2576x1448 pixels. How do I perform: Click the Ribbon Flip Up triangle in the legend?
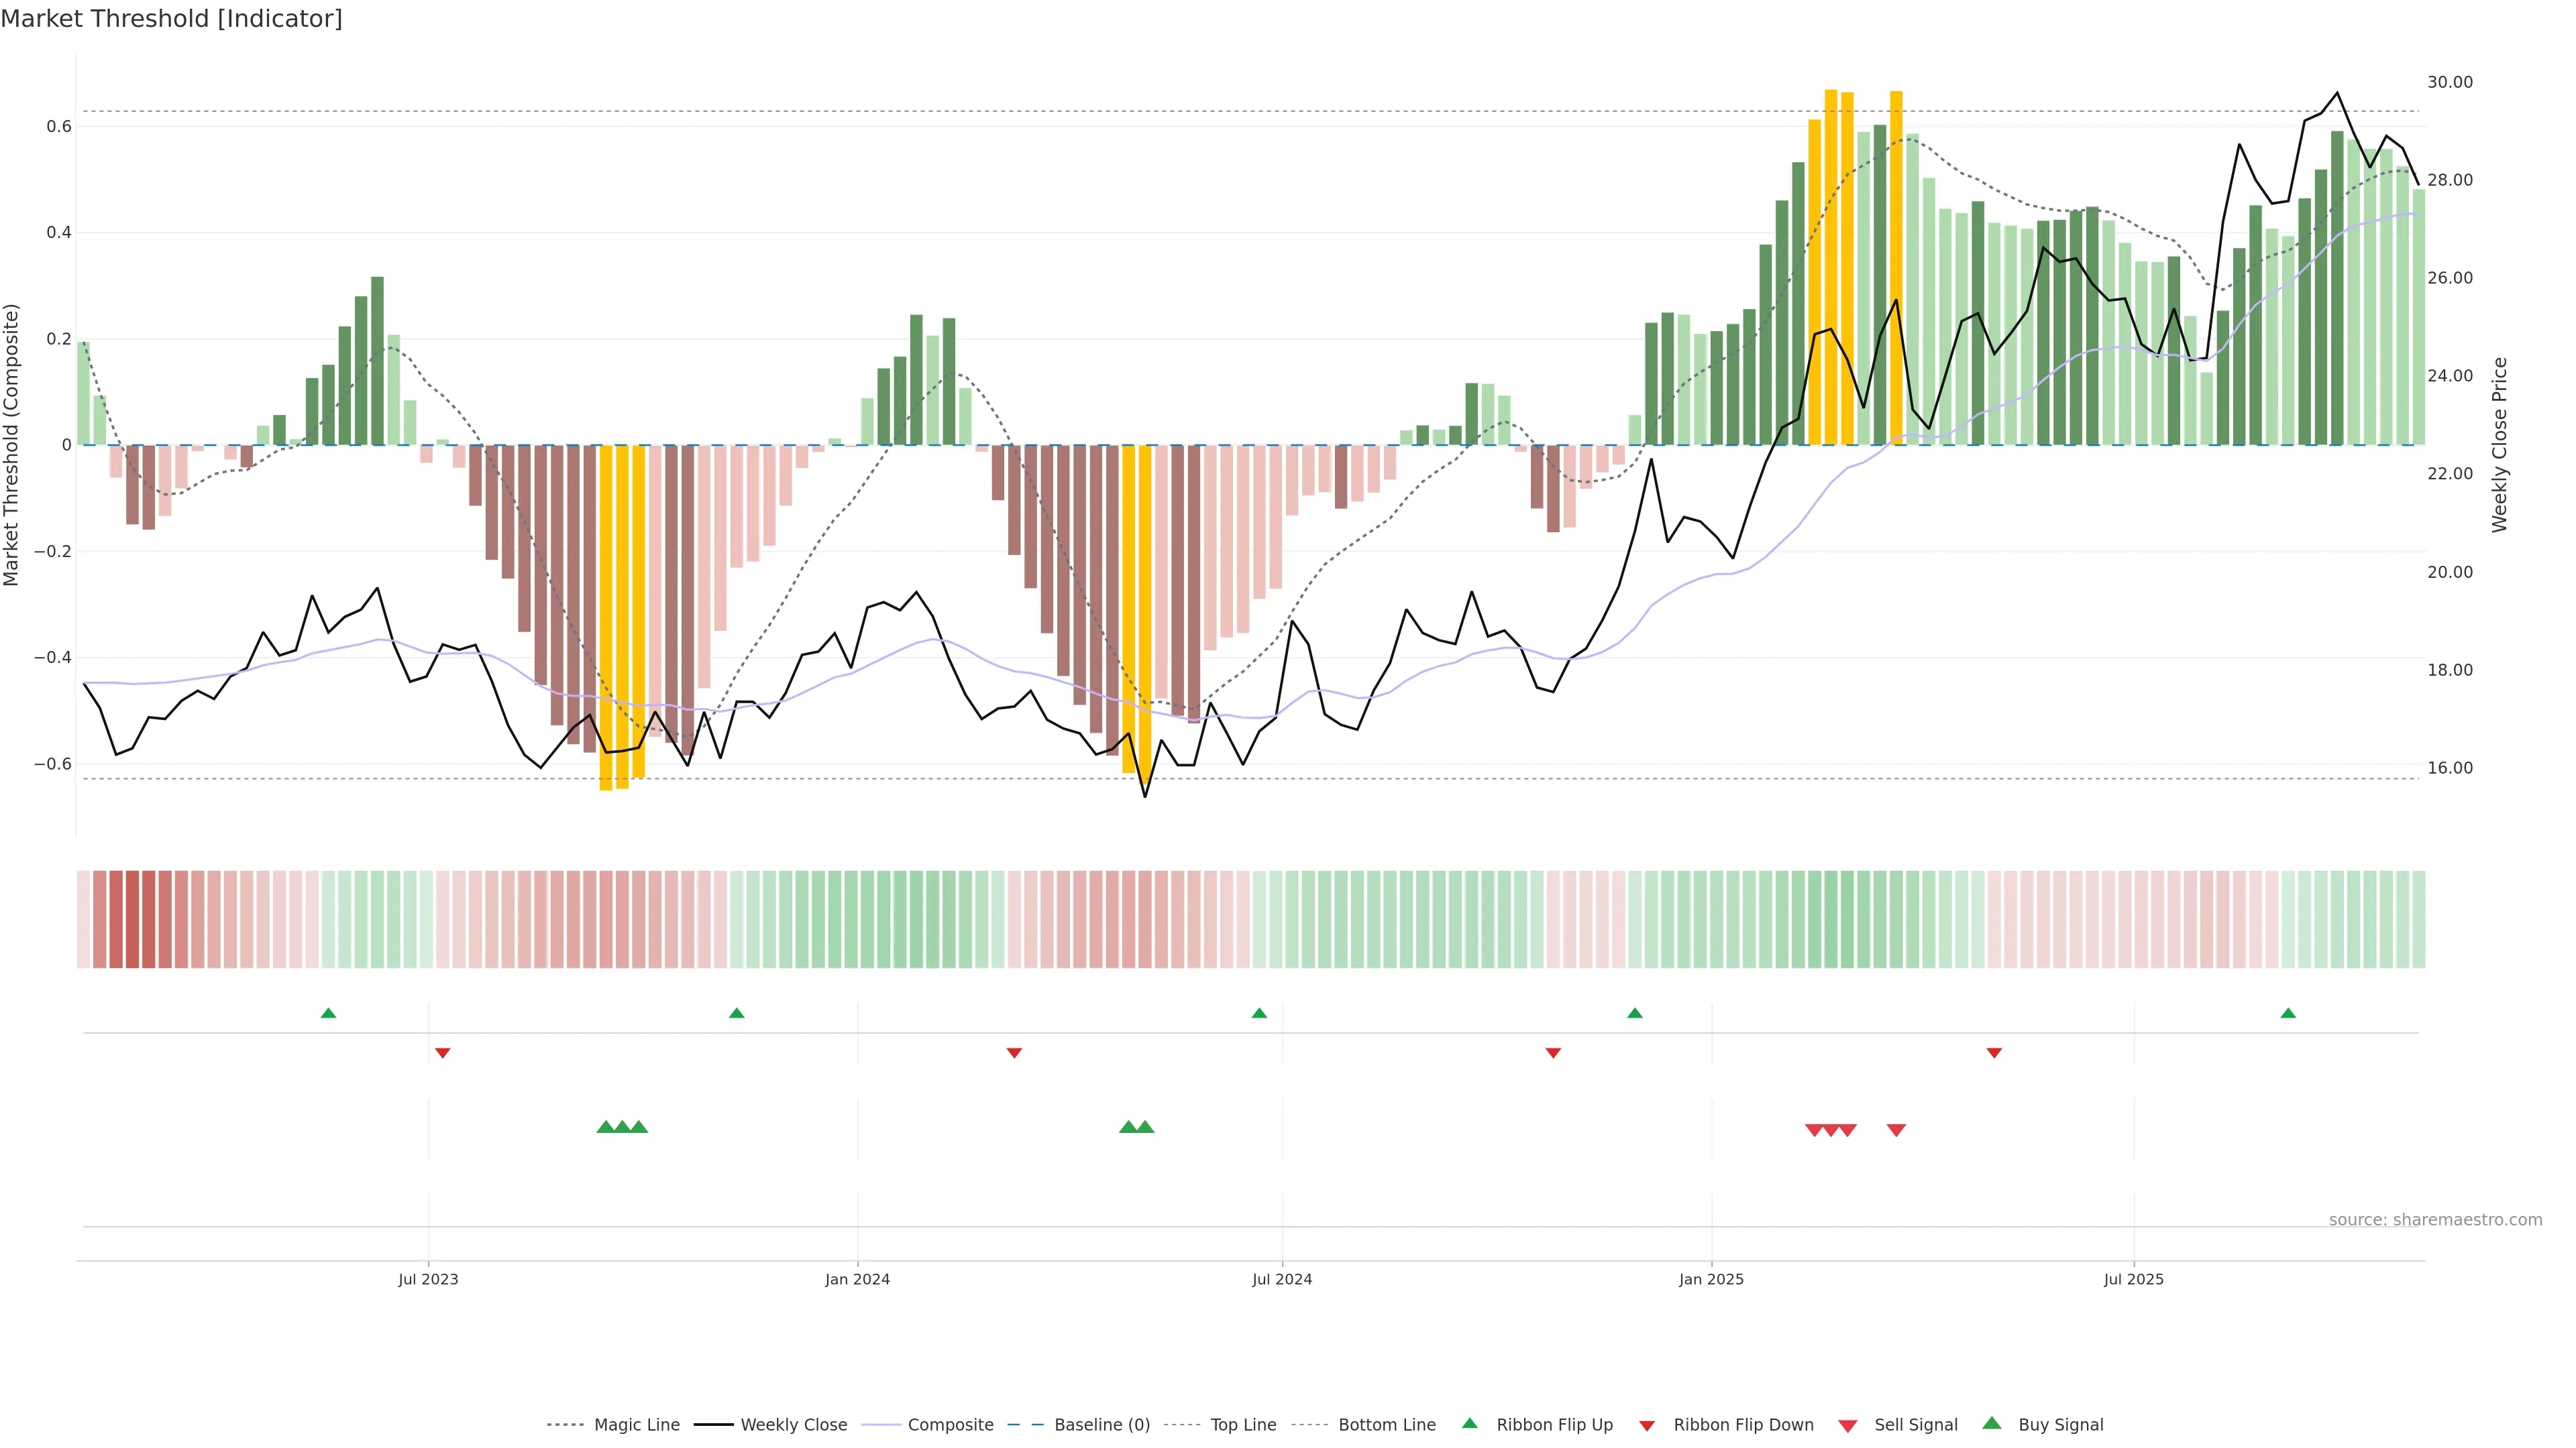point(1469,1423)
